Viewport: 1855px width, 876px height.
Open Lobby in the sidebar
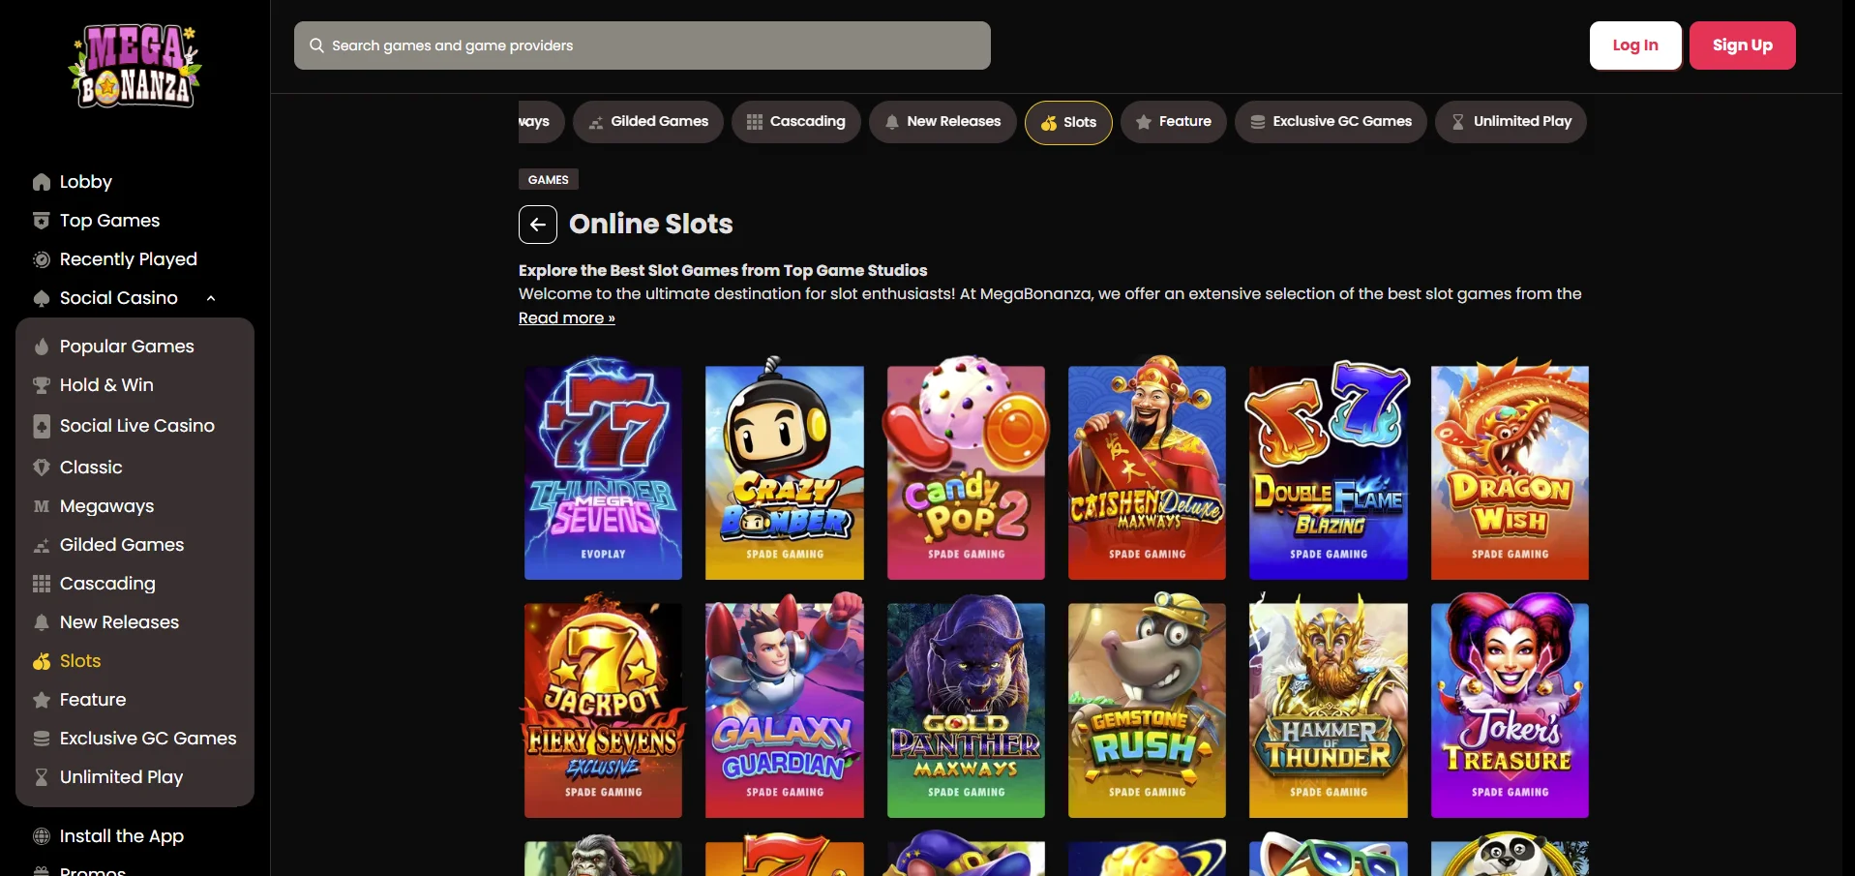[x=85, y=182]
